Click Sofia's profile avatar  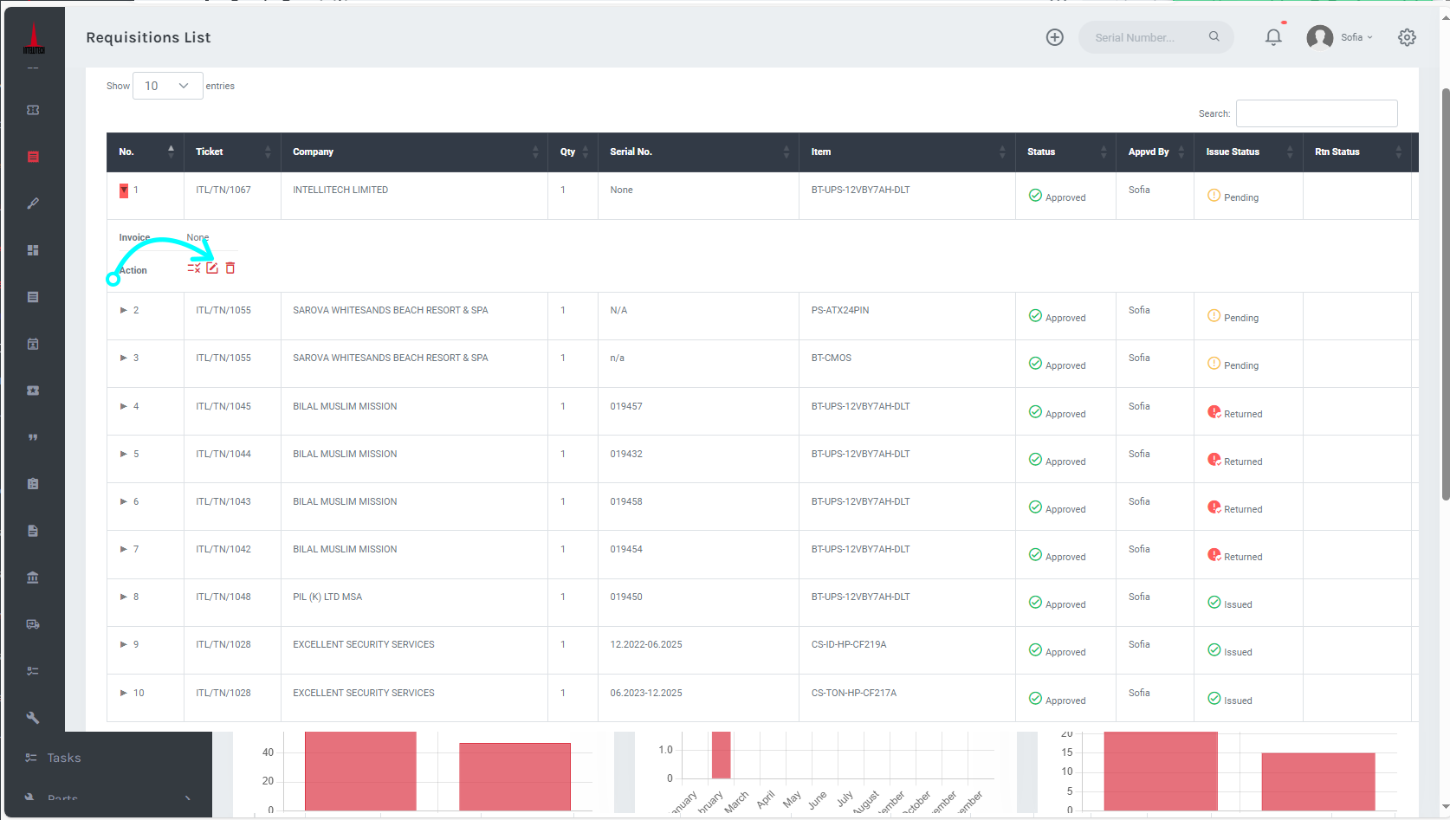[1319, 37]
